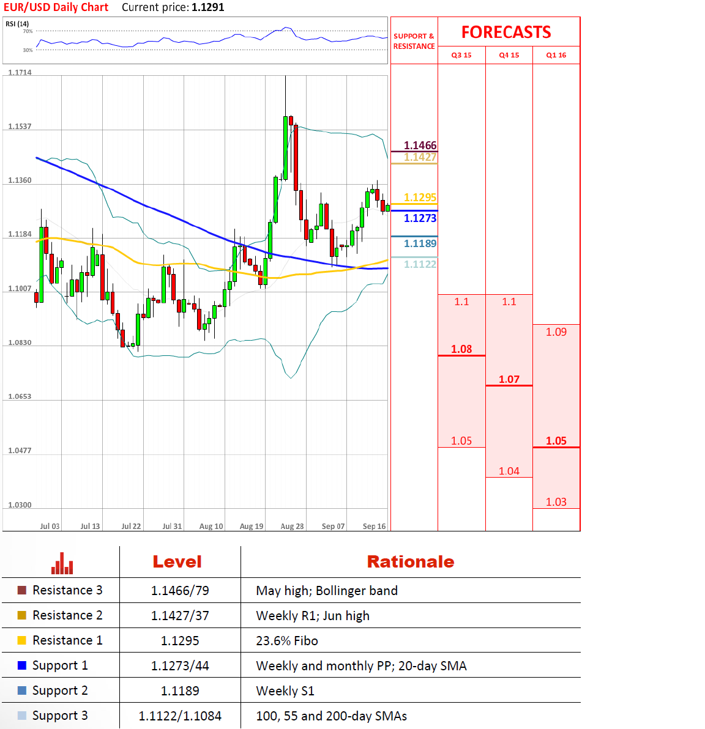
Task: Select the Q3 15 forecast column header
Action: (x=461, y=55)
